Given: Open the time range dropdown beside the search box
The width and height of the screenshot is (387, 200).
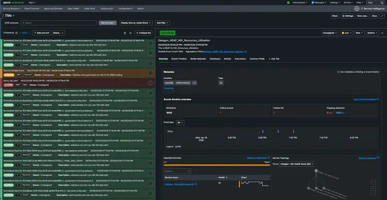Looking at the screenshot, I should [108, 23].
